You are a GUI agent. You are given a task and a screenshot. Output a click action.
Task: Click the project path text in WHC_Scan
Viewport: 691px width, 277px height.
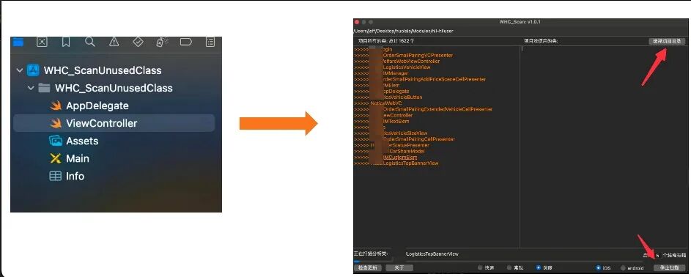[403, 31]
